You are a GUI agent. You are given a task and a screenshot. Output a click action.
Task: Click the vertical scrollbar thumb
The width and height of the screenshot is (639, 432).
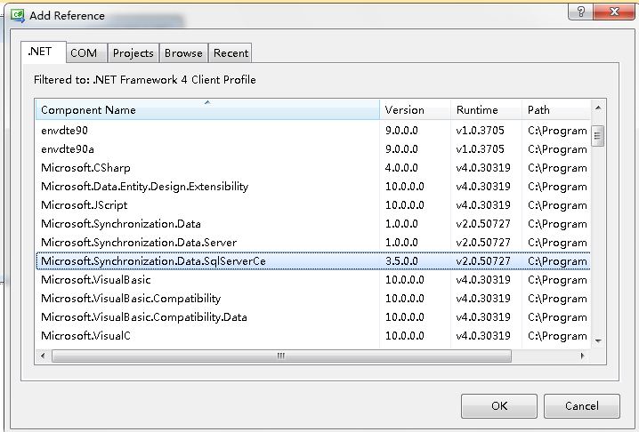[x=598, y=136]
